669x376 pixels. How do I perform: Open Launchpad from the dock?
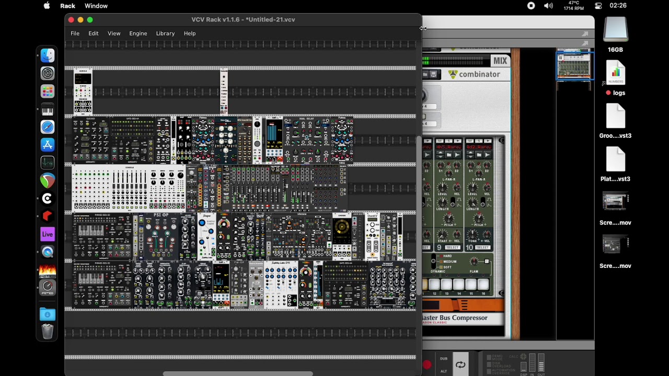pyautogui.click(x=48, y=91)
